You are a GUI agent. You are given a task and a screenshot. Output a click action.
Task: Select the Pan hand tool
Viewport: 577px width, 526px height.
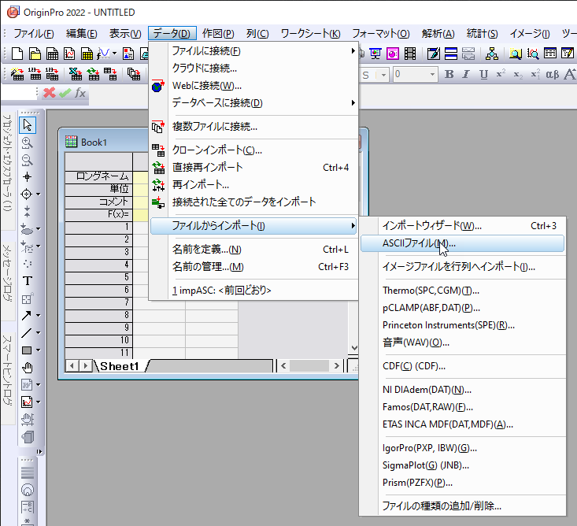(x=28, y=368)
